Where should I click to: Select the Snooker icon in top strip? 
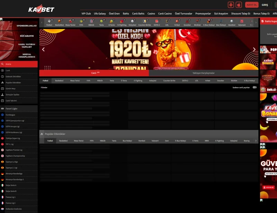tap(187, 21)
